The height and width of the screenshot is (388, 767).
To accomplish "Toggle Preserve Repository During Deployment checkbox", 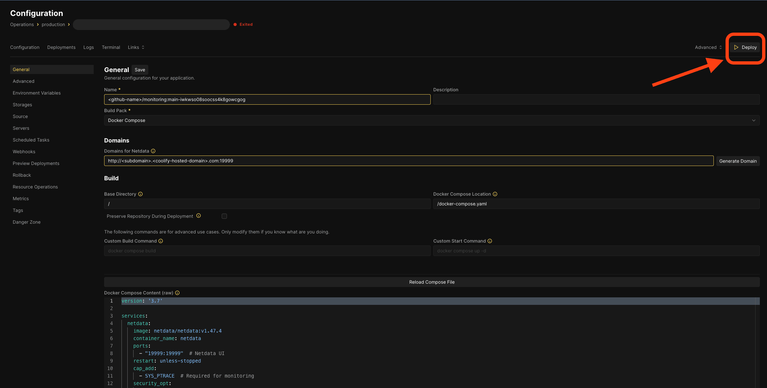I will pos(224,216).
